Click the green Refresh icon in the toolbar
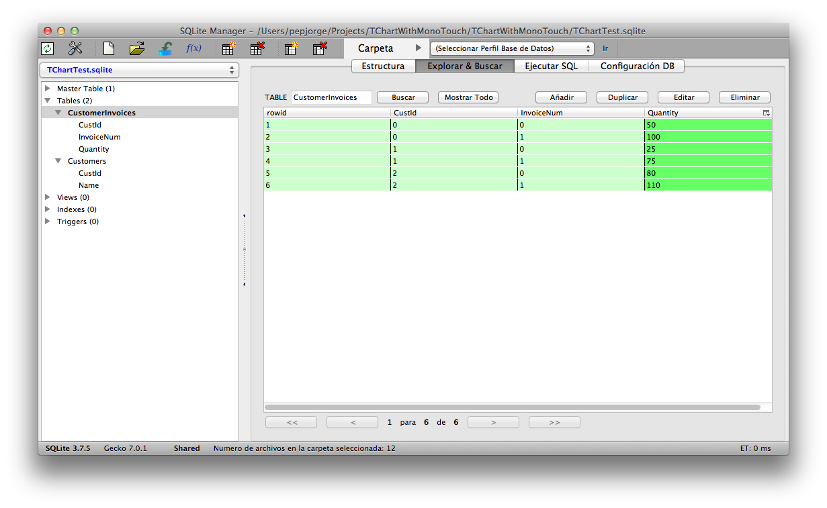Viewport: 827px width, 508px height. 48,48
